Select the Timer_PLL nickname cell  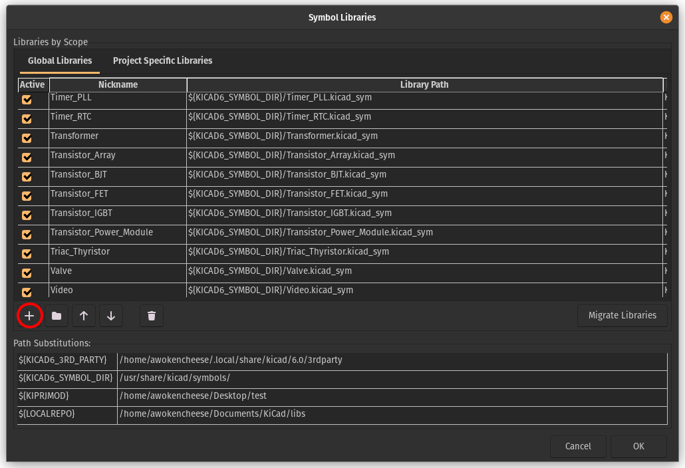point(118,100)
